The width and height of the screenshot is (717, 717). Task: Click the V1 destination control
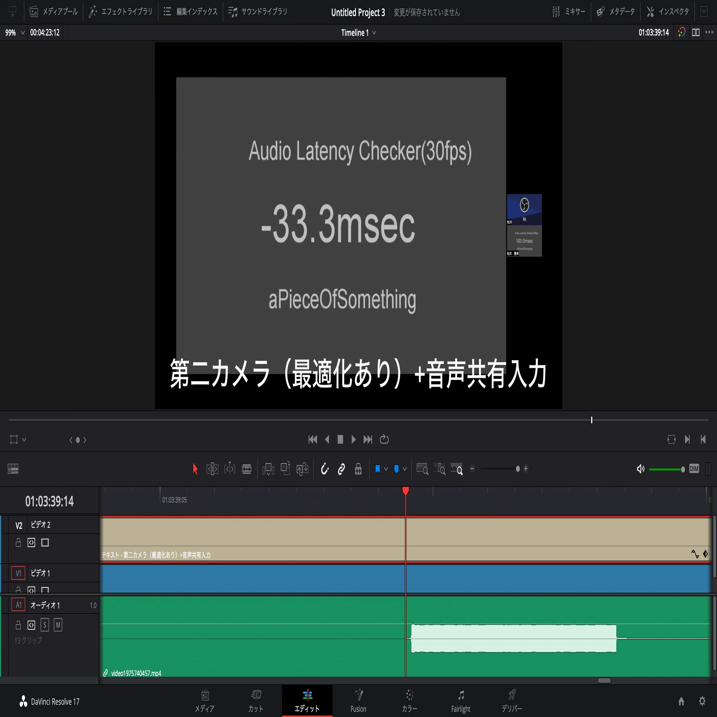click(18, 573)
